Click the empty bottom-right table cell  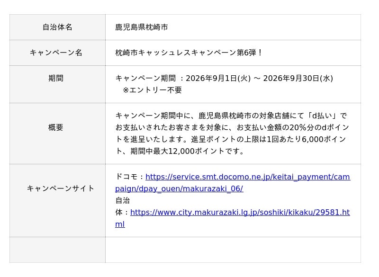tap(233, 250)
